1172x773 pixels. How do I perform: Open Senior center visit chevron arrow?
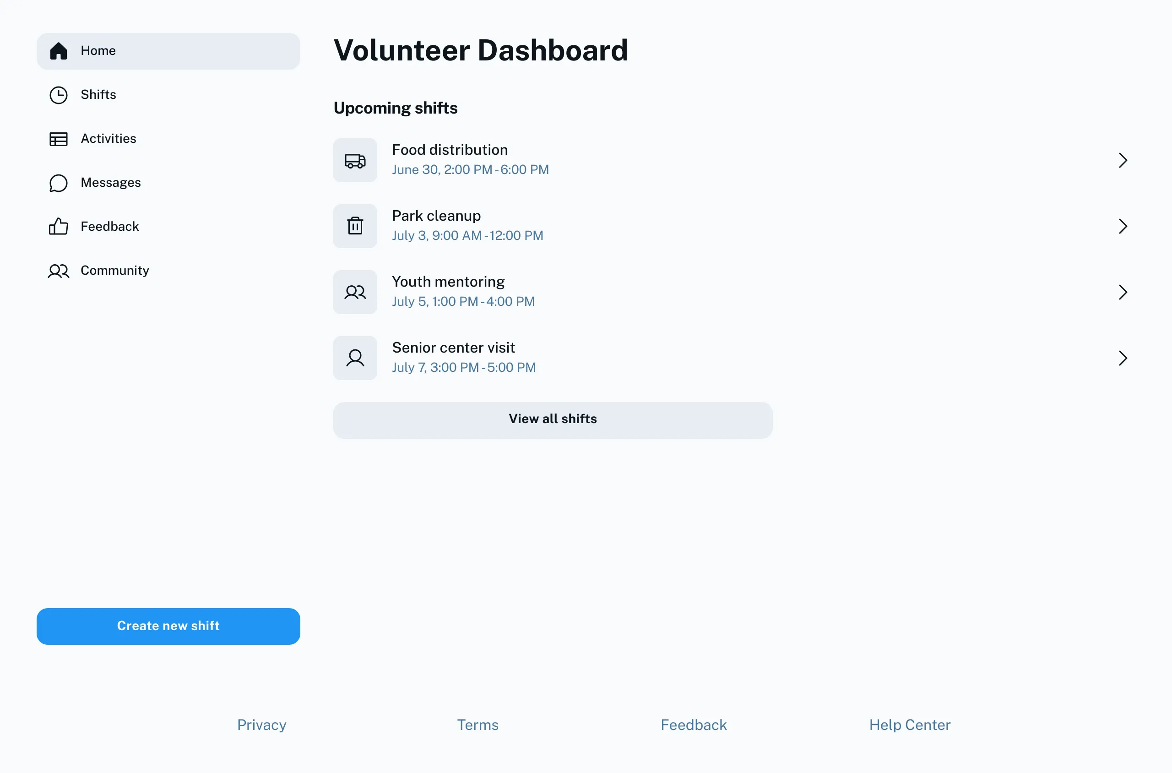tap(1122, 358)
